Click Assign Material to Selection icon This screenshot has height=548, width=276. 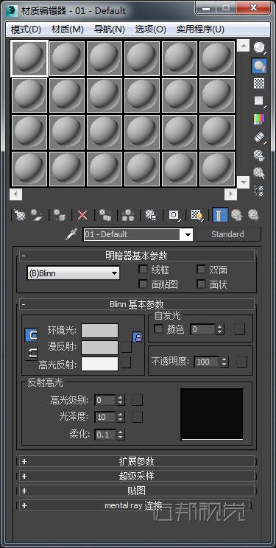(59, 215)
